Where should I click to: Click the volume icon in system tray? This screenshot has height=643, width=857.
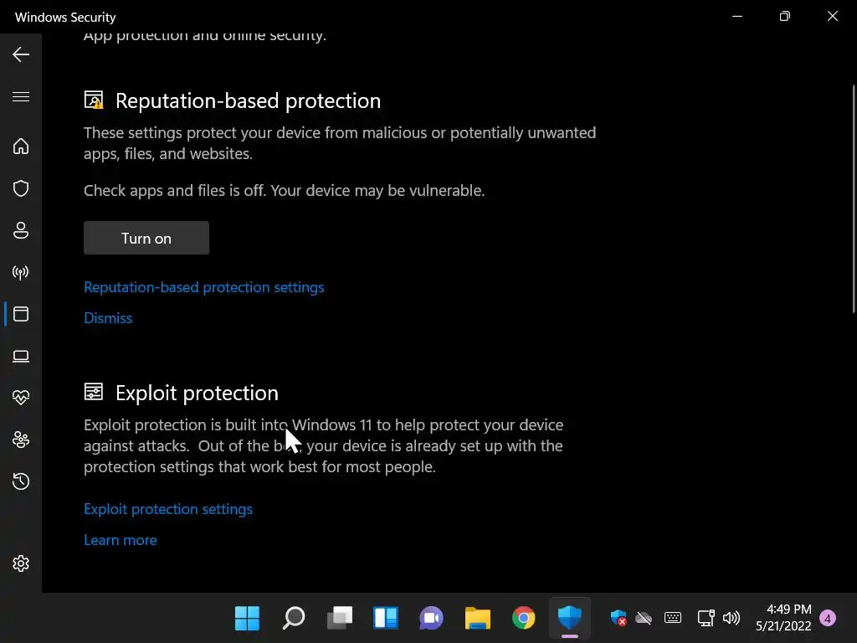pos(731,619)
